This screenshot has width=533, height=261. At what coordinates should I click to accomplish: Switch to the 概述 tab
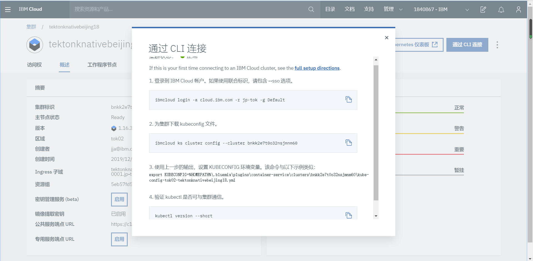(64, 65)
